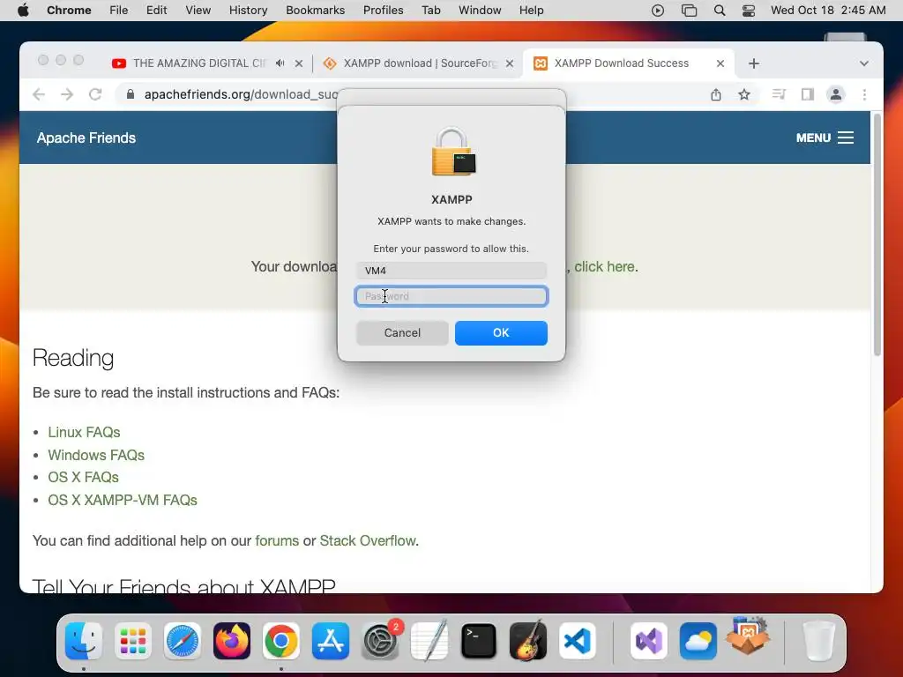Open Launchpad in the dock
The height and width of the screenshot is (677, 903).
click(133, 641)
